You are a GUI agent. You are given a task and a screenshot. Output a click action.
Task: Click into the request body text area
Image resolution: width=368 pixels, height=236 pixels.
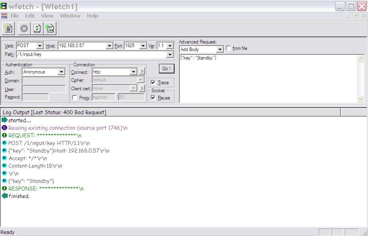[268, 79]
